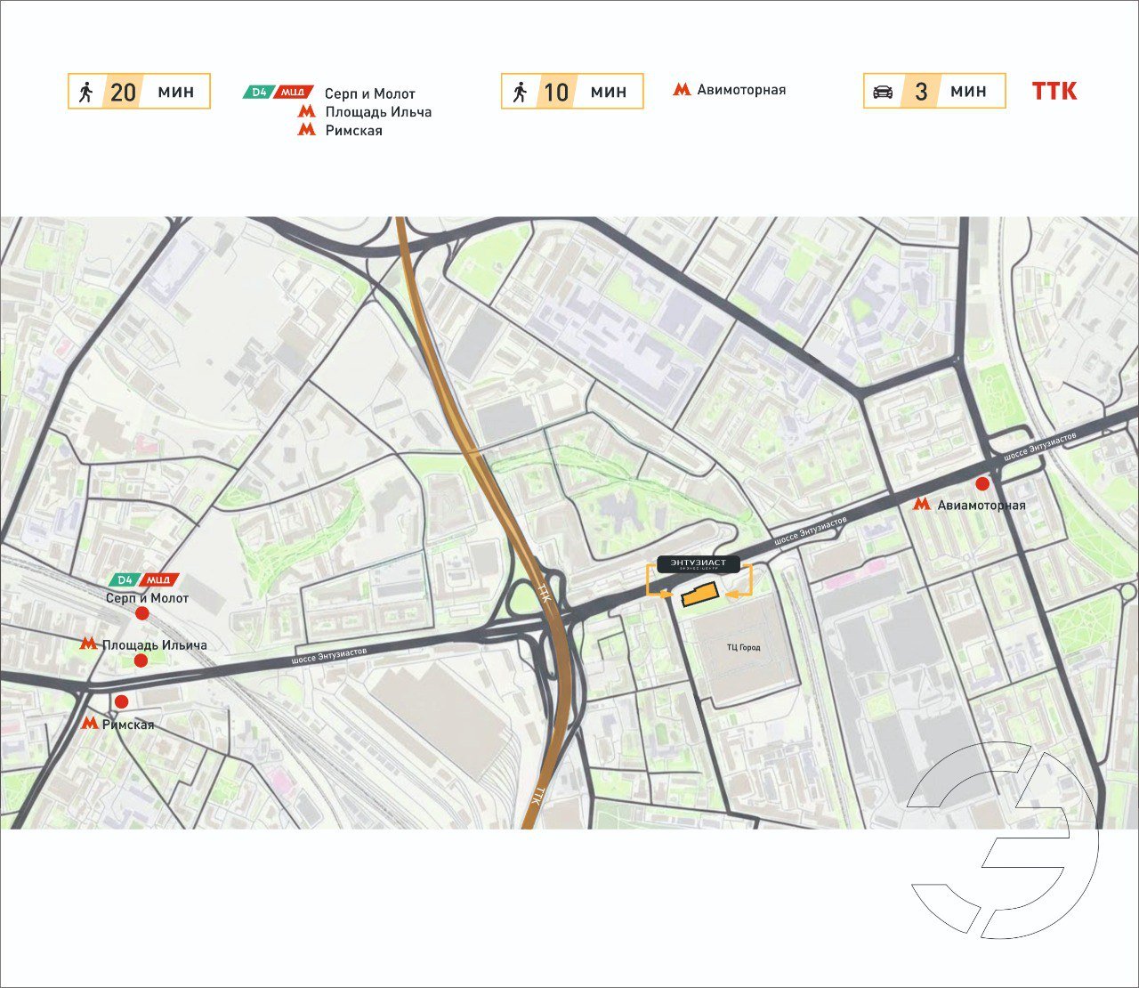Click the red M metro icon for Площадь Ильича legend
Screen dimensions: 1139x988
[x=307, y=111]
